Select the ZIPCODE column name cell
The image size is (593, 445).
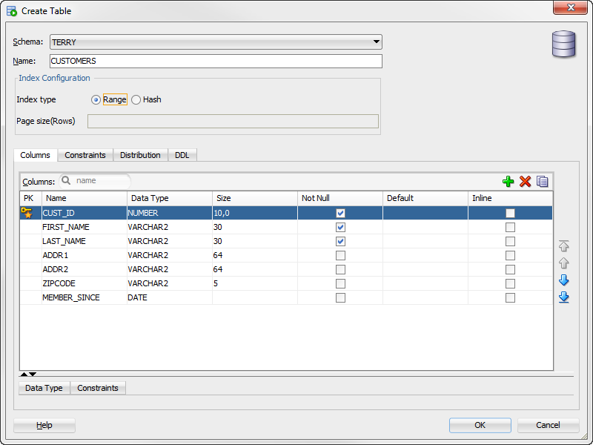click(84, 283)
